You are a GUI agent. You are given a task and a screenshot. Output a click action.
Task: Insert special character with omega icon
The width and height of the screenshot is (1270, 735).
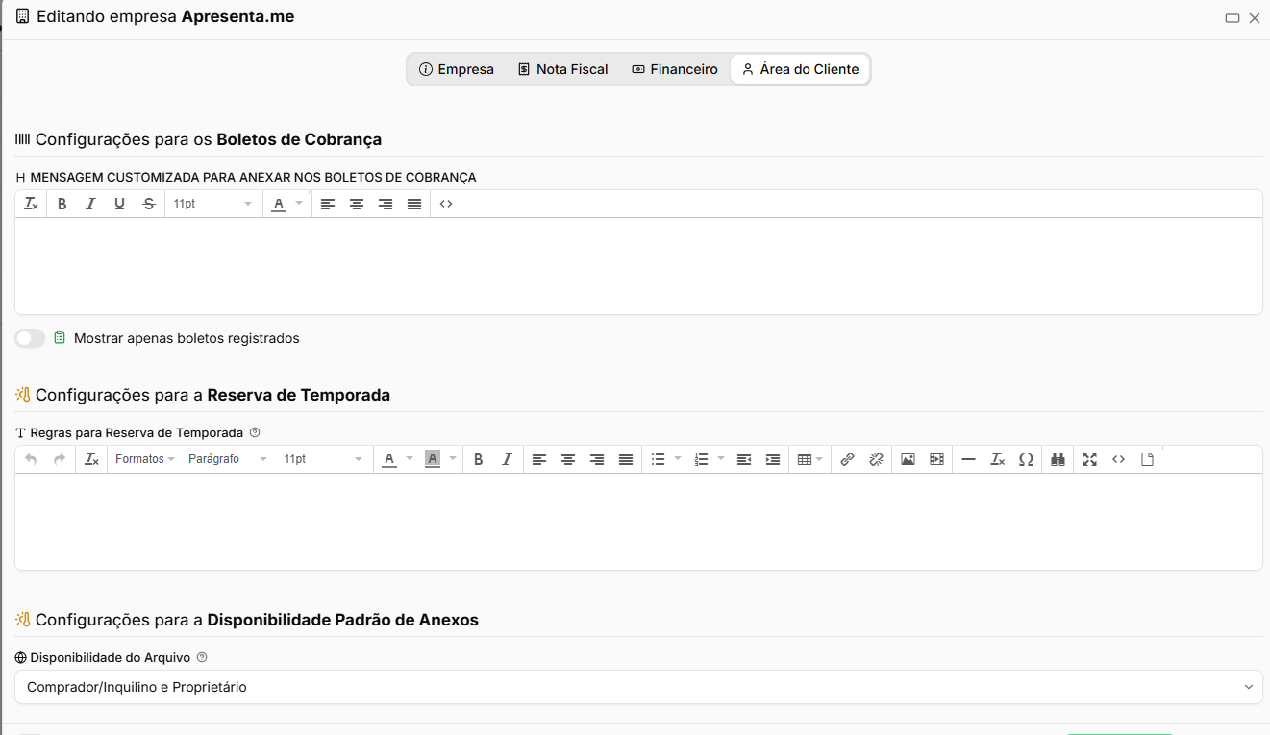pyautogui.click(x=1026, y=459)
